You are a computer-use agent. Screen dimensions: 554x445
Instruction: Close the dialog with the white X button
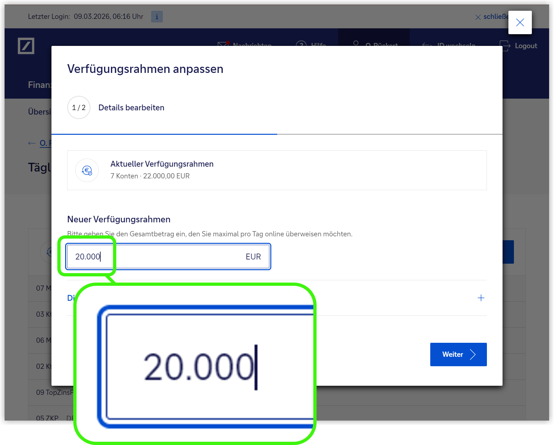coord(520,22)
